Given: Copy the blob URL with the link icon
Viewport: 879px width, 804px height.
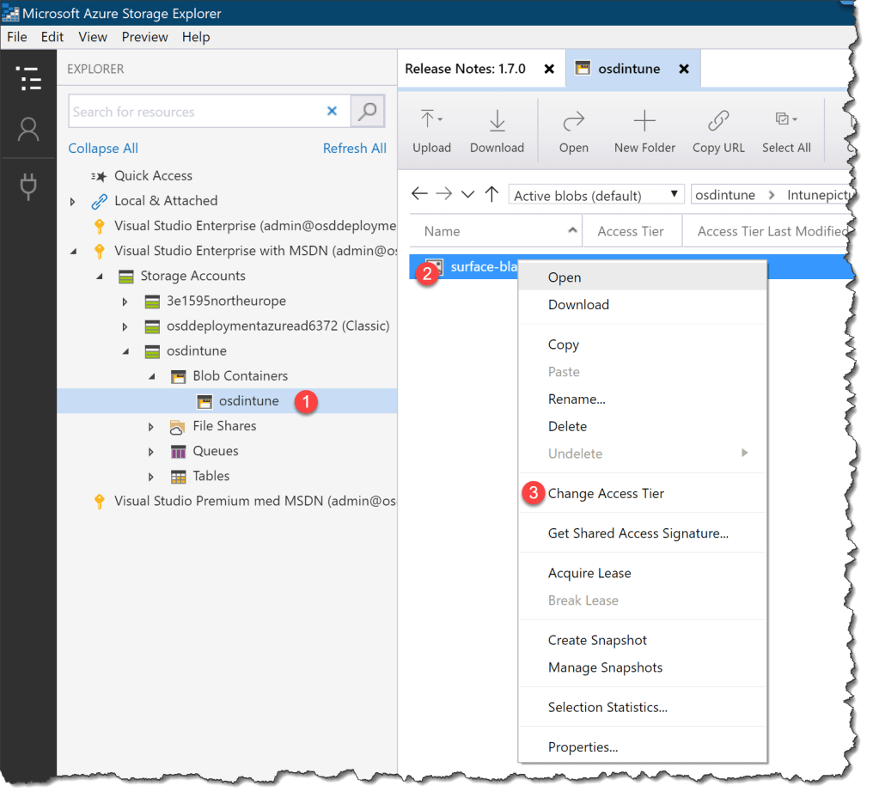Looking at the screenshot, I should (x=717, y=129).
